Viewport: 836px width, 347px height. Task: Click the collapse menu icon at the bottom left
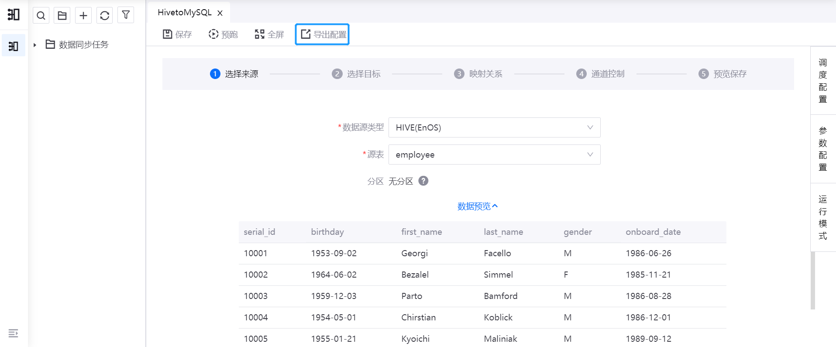pyautogui.click(x=14, y=333)
